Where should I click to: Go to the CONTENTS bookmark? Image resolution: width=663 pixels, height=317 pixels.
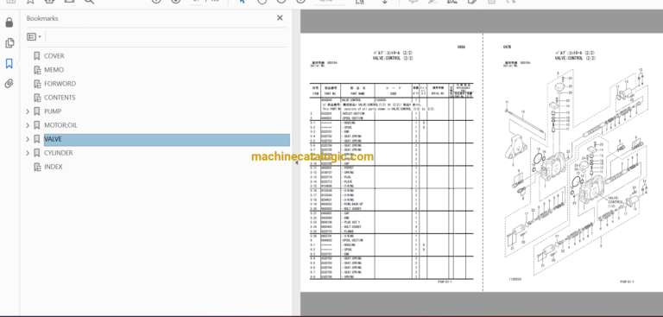60,98
